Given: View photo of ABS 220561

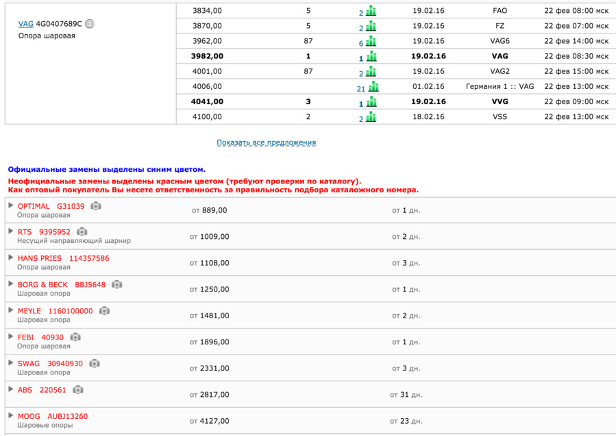Looking at the screenshot, I should (x=78, y=389).
